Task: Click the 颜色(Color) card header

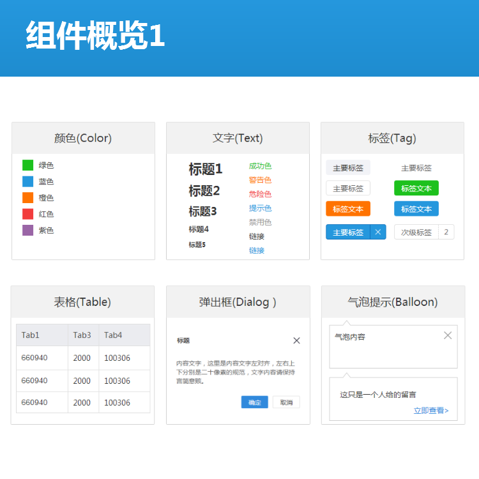Action: click(83, 138)
